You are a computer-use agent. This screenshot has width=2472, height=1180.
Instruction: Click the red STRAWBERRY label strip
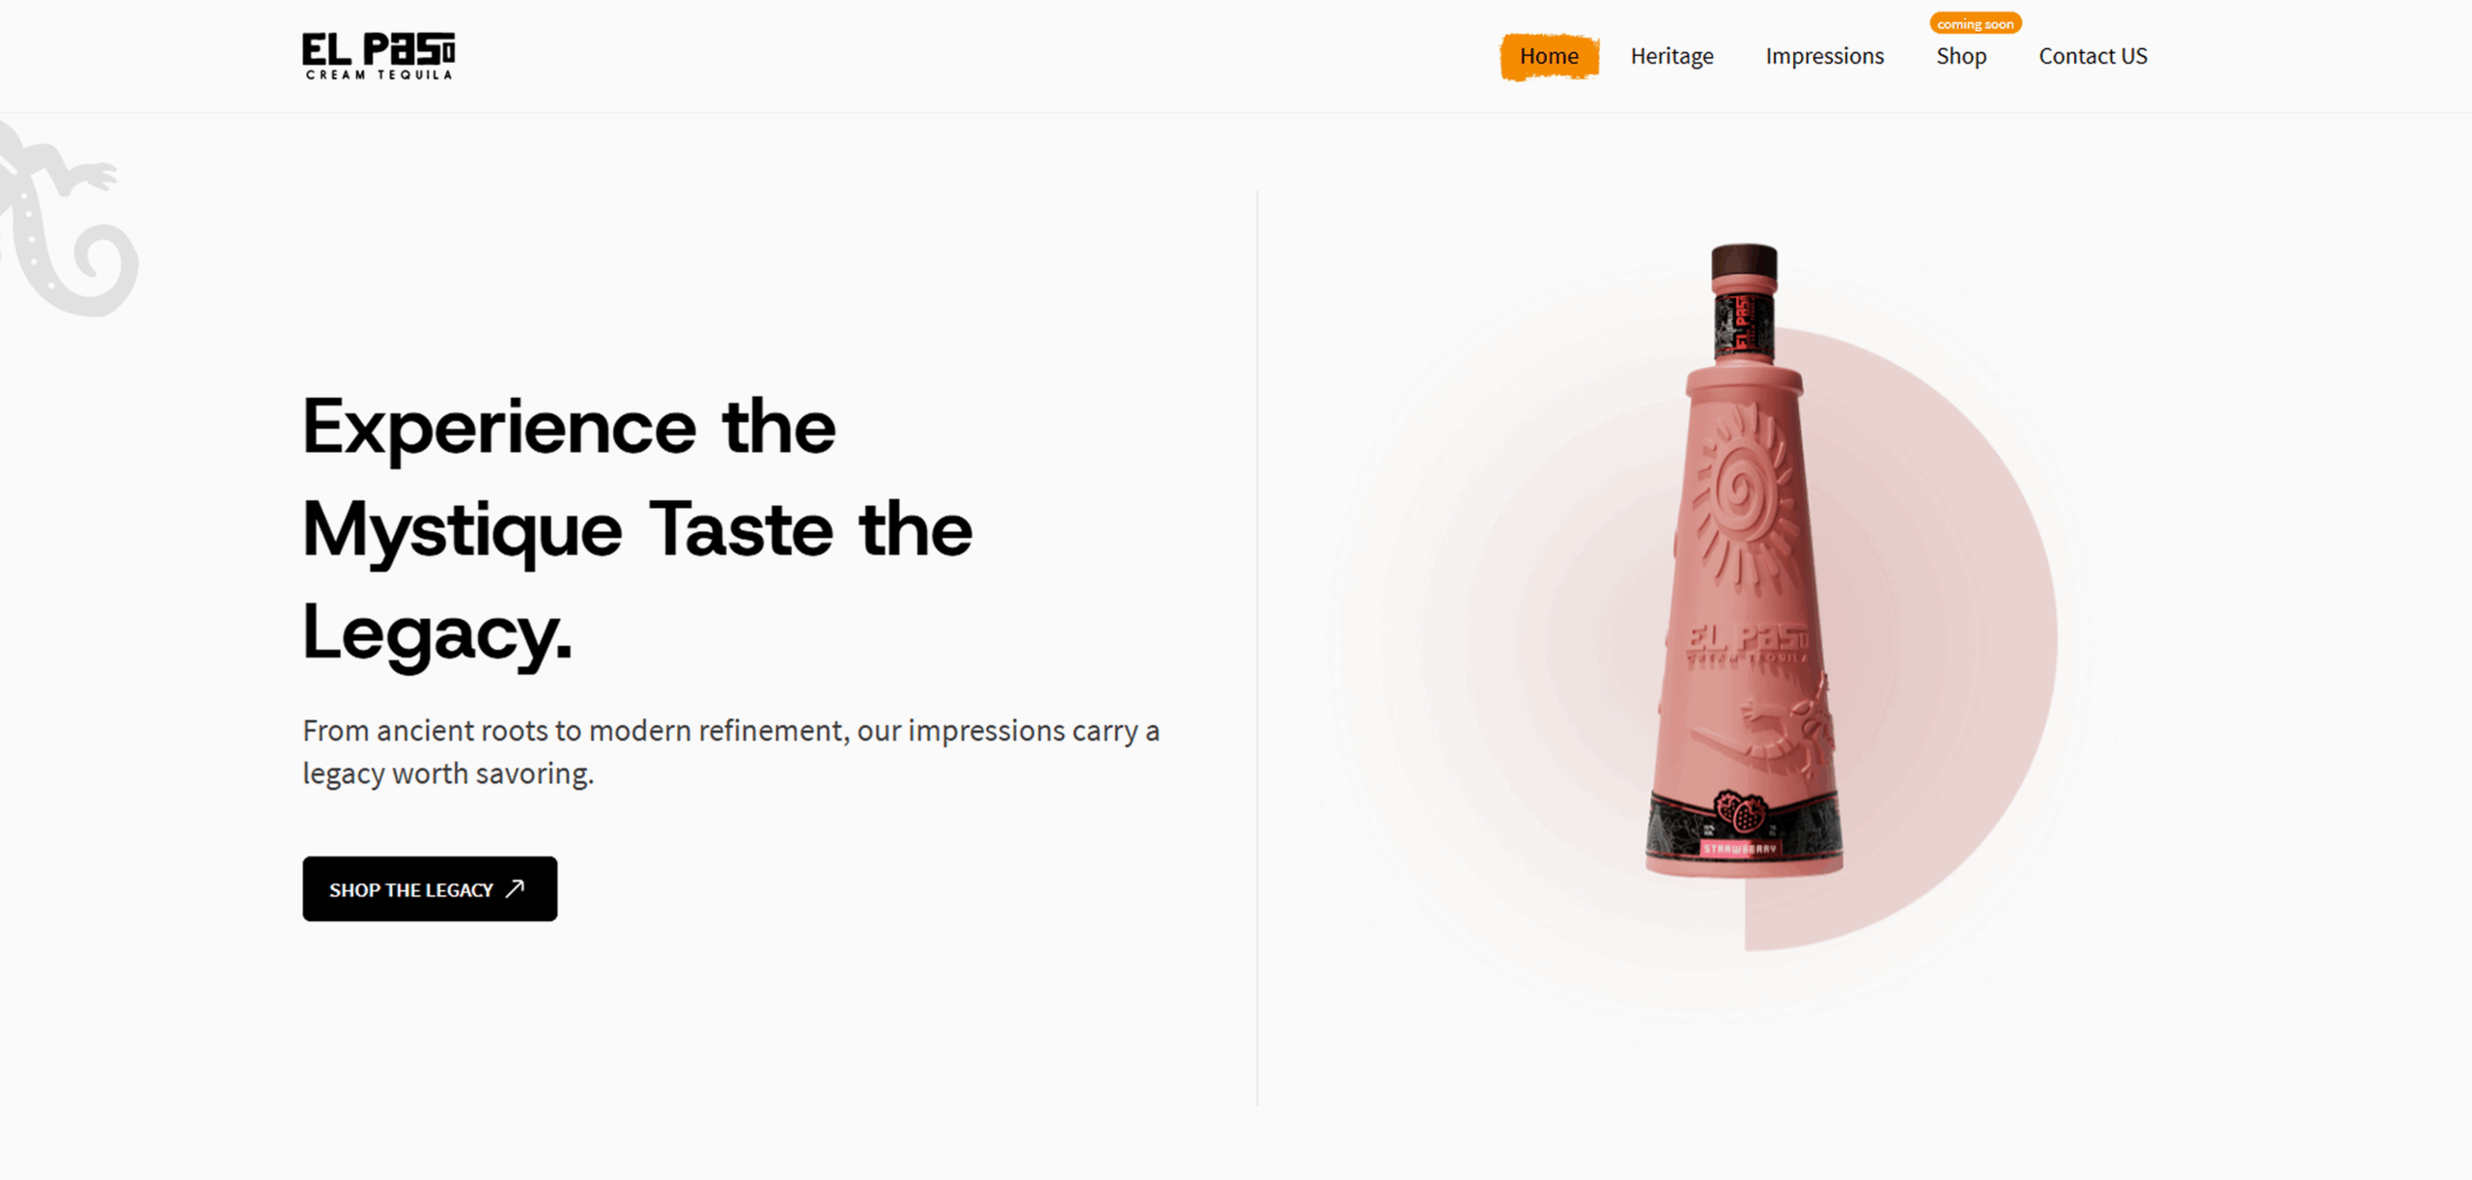pyautogui.click(x=1740, y=849)
